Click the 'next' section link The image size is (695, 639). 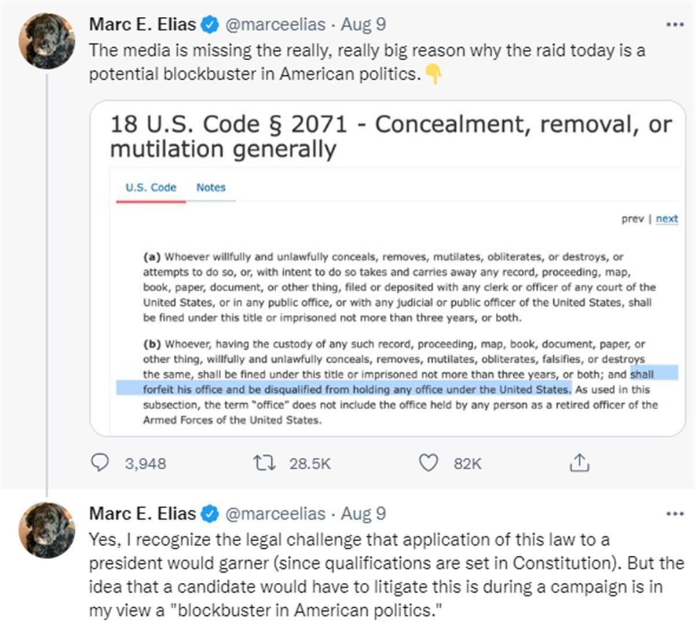click(667, 219)
